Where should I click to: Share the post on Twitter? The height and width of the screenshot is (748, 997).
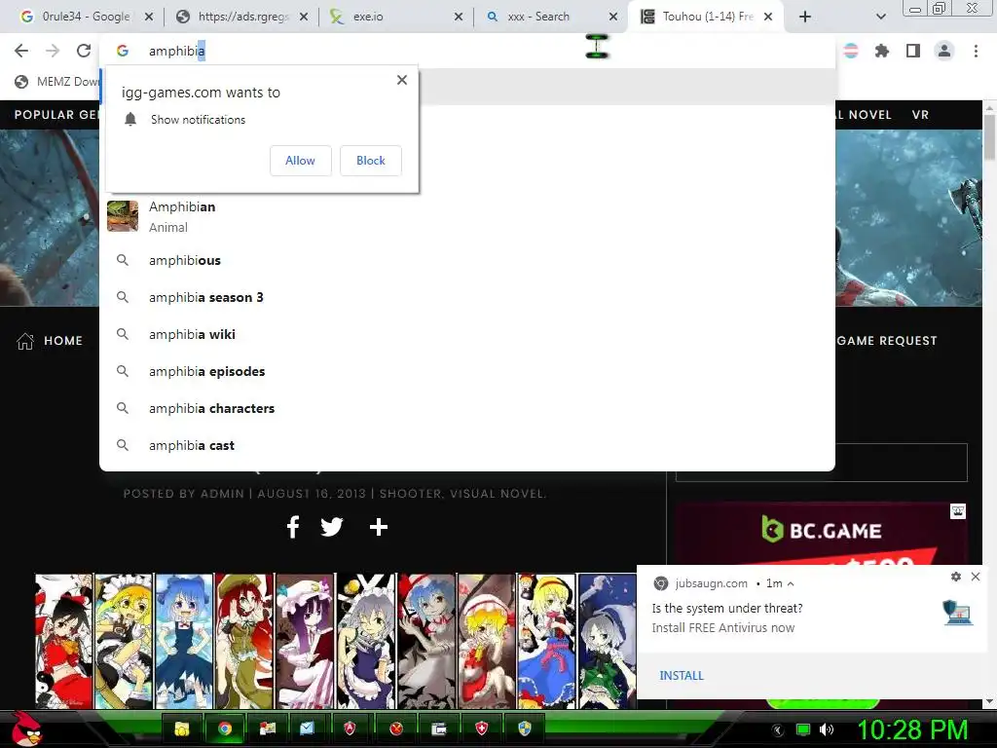(331, 527)
